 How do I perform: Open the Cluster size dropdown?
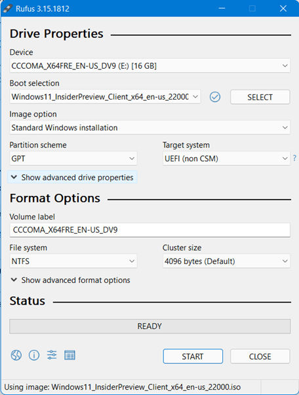point(226,261)
